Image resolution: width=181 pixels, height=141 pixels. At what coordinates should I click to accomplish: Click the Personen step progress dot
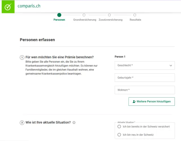pos(59,15)
